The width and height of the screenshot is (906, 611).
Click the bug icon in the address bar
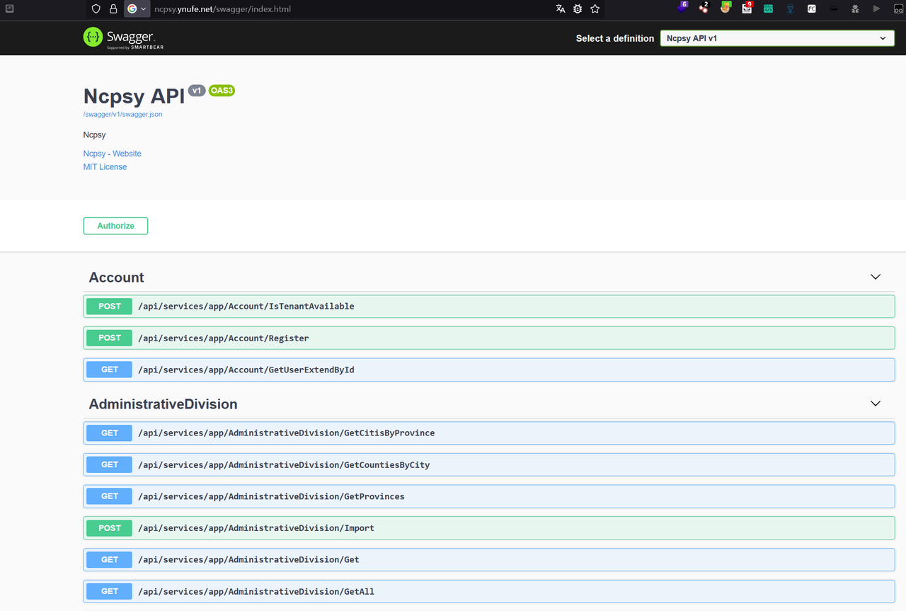tap(578, 9)
